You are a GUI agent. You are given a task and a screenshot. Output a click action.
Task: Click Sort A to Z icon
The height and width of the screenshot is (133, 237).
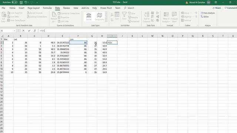coord(112,15)
